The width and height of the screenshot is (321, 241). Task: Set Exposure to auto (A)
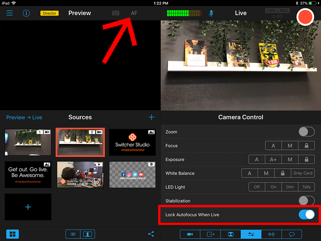[x=257, y=159]
